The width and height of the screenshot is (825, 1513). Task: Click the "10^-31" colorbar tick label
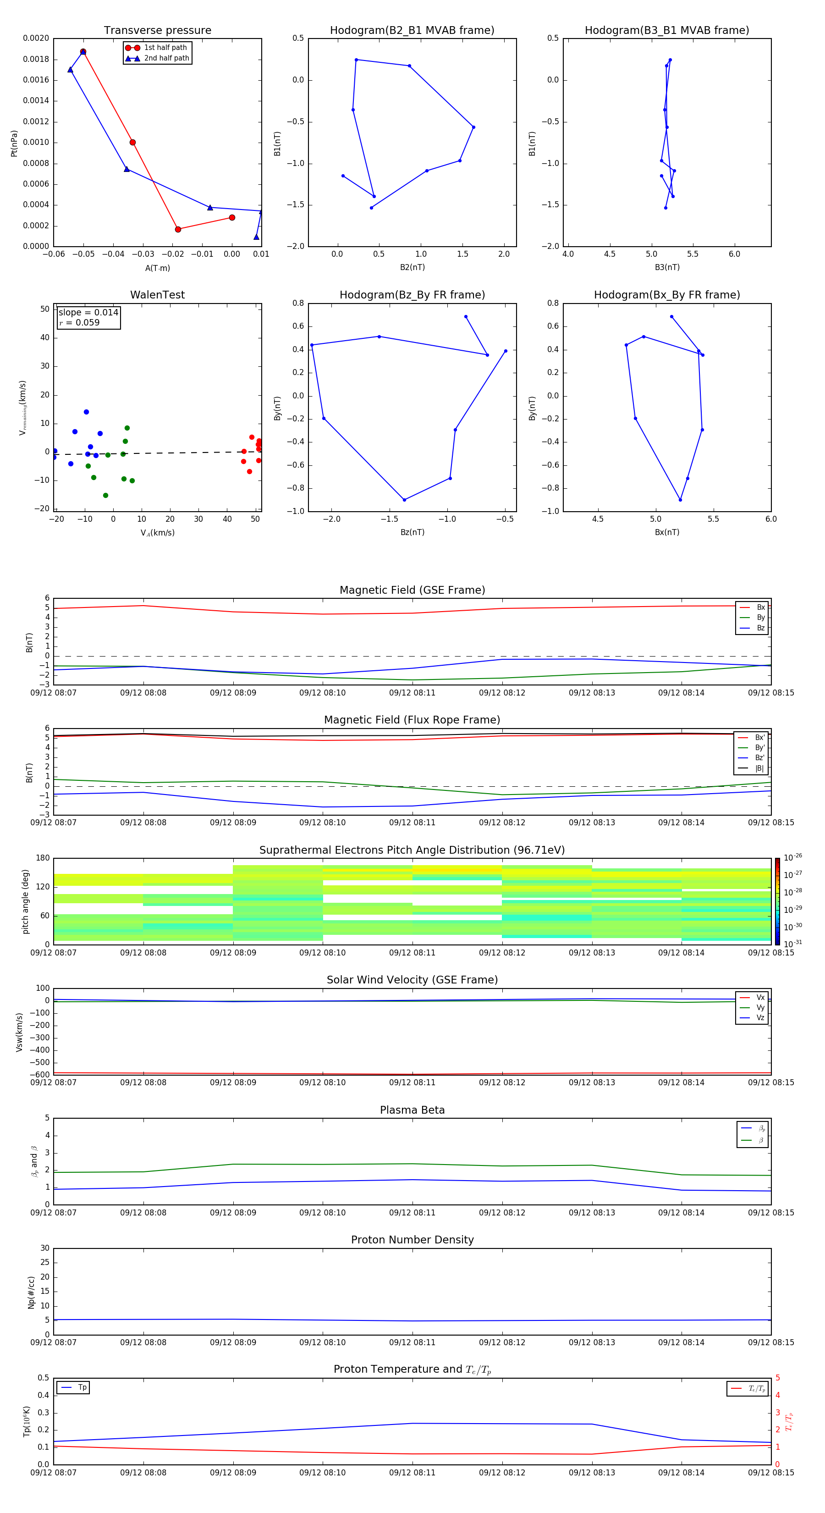pos(793,944)
